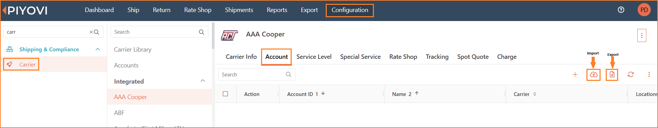658x128 pixels.
Task: Open Carrier Library in the list
Action: (133, 50)
